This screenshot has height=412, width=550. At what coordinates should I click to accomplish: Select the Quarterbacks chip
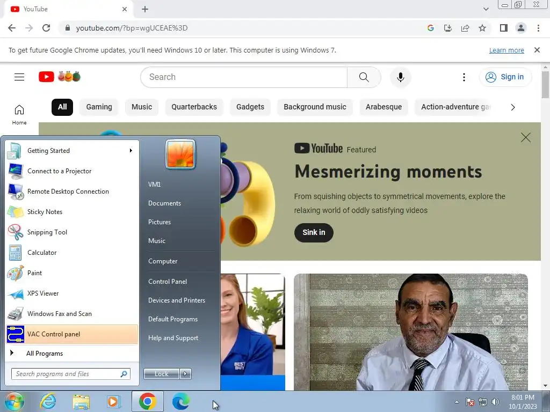tap(194, 107)
